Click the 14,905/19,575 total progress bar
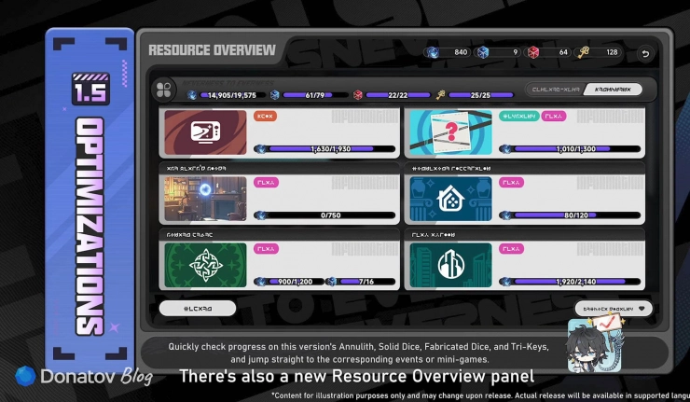Image resolution: width=690 pixels, height=402 pixels. pos(232,95)
